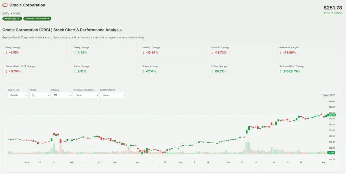Open the Technical Indicators dropdown

point(86,95)
